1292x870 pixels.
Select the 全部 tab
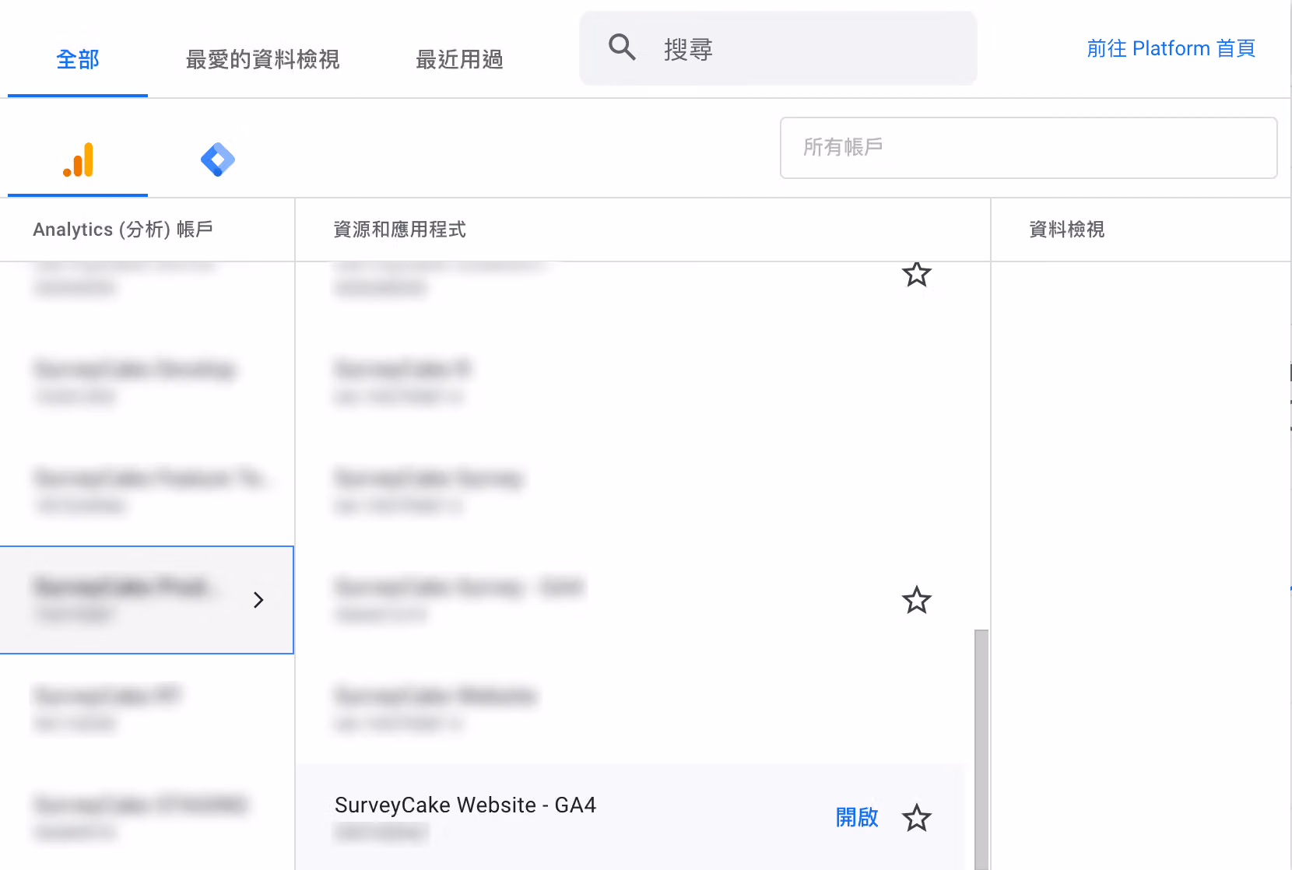pyautogui.click(x=78, y=59)
